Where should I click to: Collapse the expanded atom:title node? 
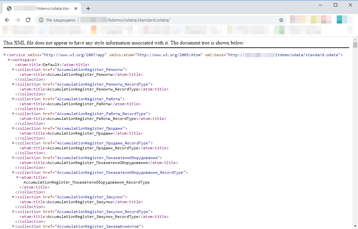17,177
